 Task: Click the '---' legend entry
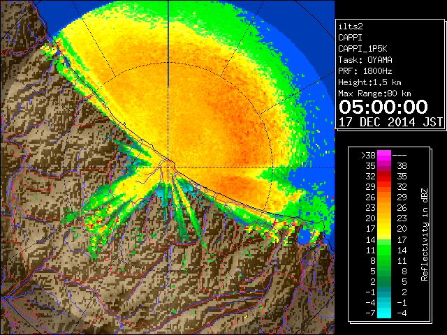click(x=400, y=156)
